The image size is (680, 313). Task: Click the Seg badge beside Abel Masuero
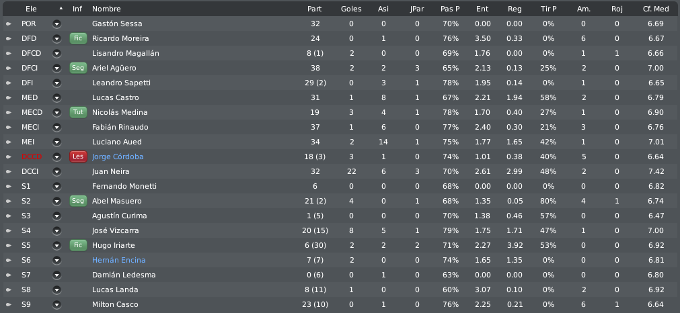[78, 201]
